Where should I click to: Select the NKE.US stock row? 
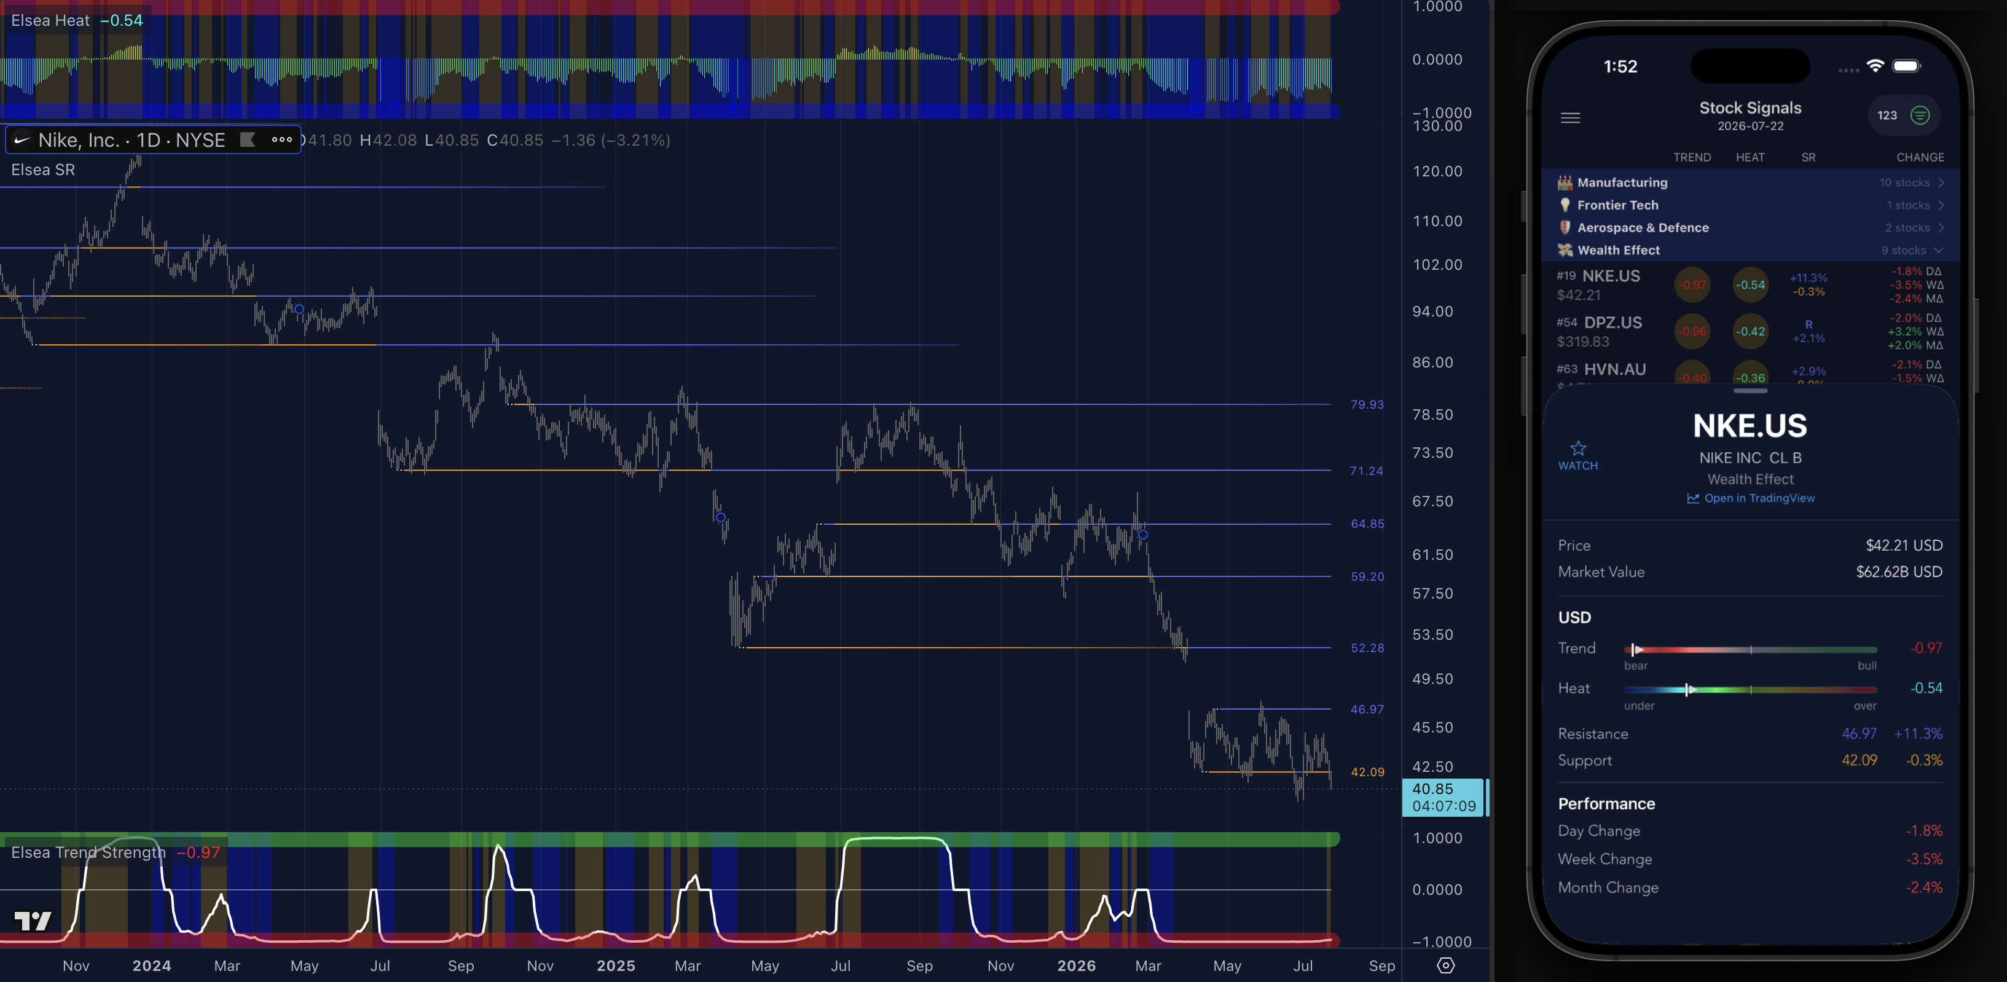pyautogui.click(x=1750, y=285)
